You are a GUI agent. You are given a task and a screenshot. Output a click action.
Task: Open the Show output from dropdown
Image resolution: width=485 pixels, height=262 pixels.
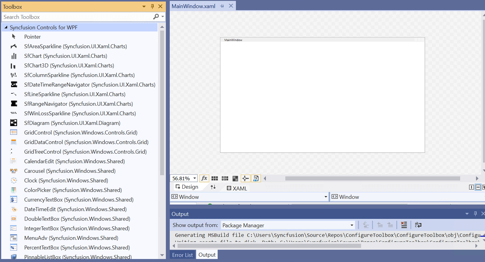coord(352,225)
